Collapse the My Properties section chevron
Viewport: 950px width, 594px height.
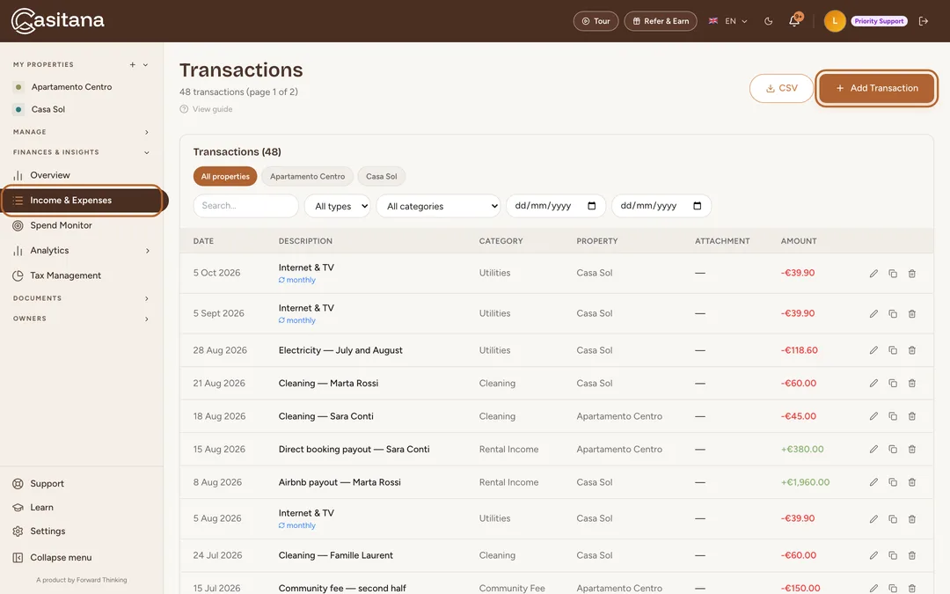145,65
